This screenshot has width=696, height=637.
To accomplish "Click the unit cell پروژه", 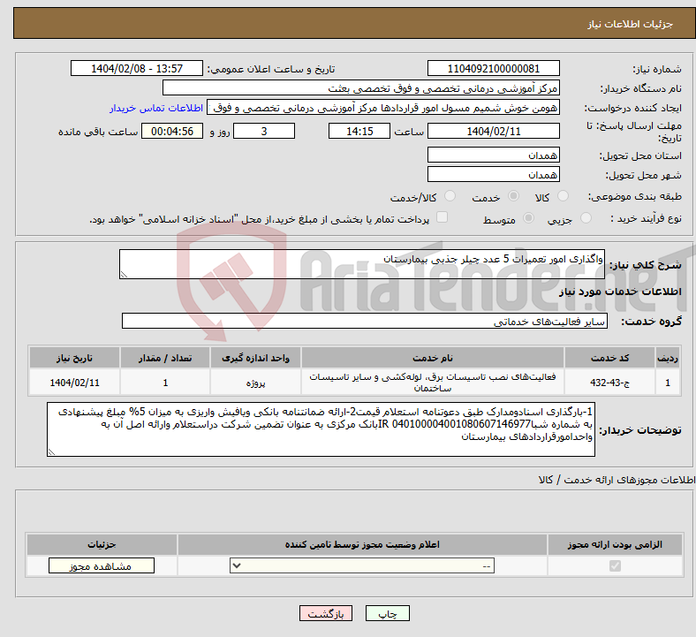I will click(x=255, y=383).
